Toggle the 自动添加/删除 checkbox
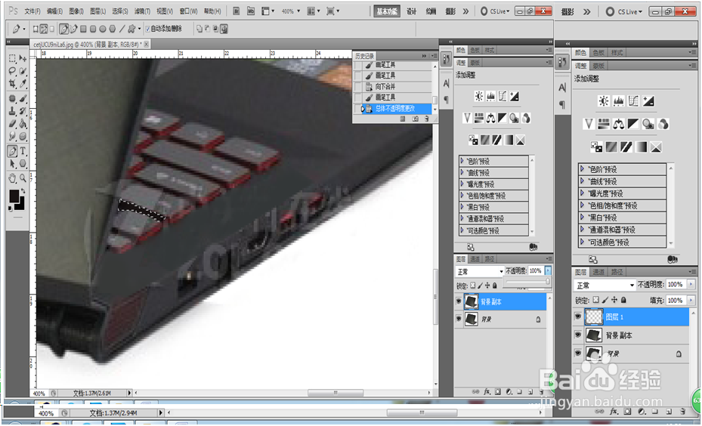The height and width of the screenshot is (426, 702). [148, 29]
